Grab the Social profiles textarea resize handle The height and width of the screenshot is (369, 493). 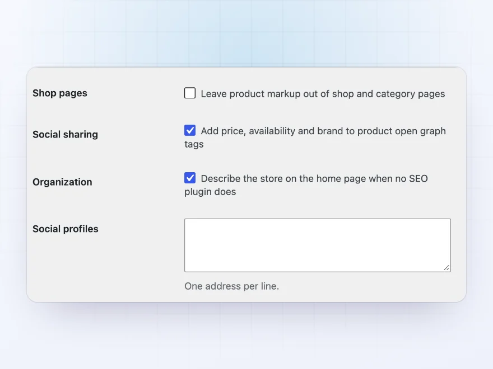(x=447, y=268)
